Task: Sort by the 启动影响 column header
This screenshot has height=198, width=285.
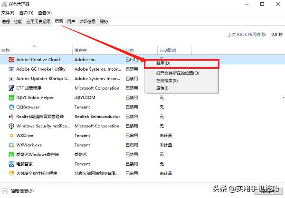Action: (174, 50)
